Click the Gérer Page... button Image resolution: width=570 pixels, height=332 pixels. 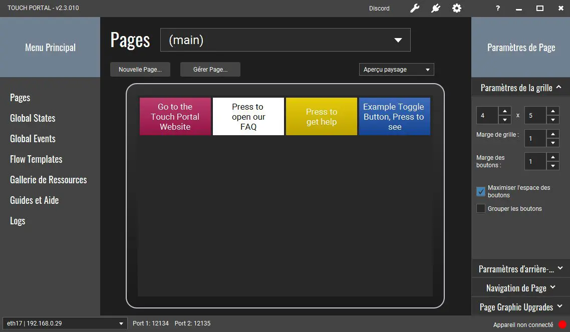pos(210,70)
